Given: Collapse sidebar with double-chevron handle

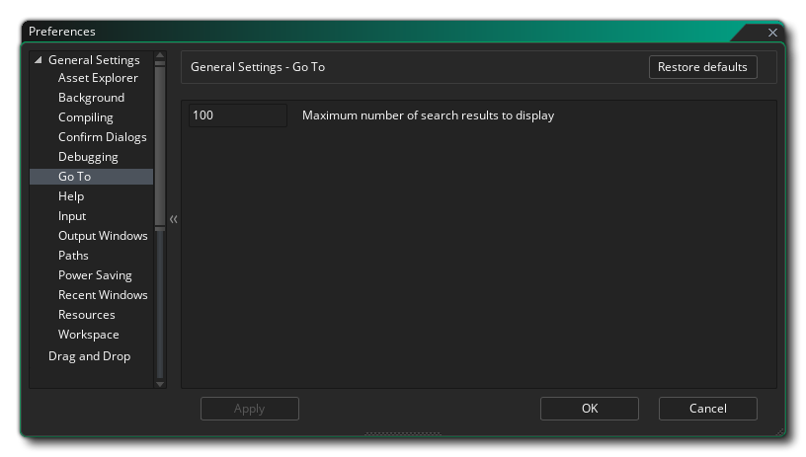Looking at the screenshot, I should 173,219.
